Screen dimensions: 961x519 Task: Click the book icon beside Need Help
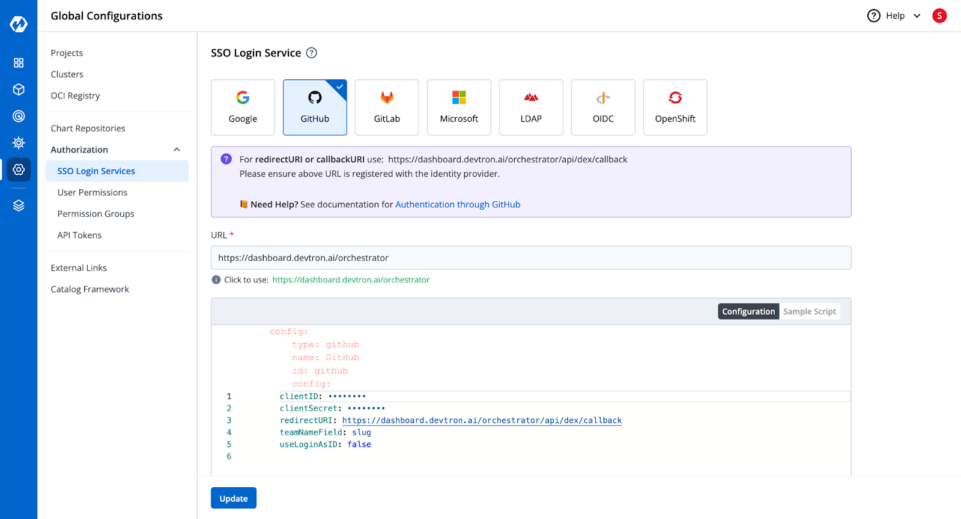(244, 204)
